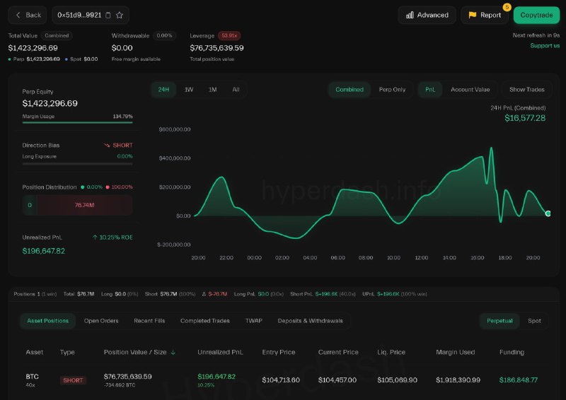The width and height of the screenshot is (566, 400).
Task: Click the Margin Usage progress bar
Action: [x=77, y=123]
